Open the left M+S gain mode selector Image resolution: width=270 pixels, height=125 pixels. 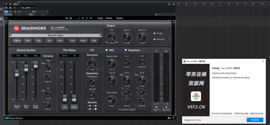127,73
